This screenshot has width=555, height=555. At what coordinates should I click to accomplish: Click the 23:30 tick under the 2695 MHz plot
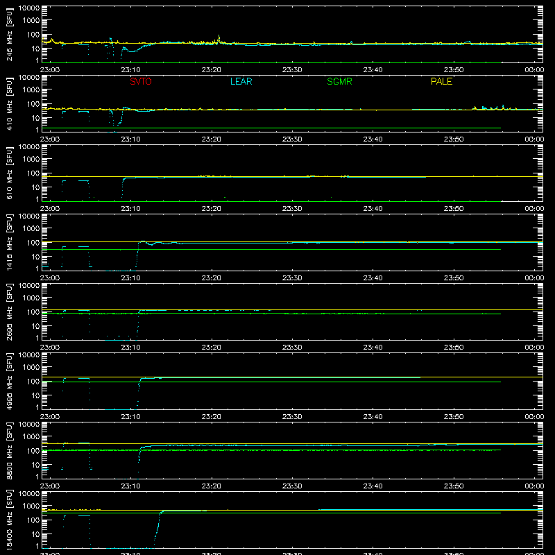click(292, 348)
